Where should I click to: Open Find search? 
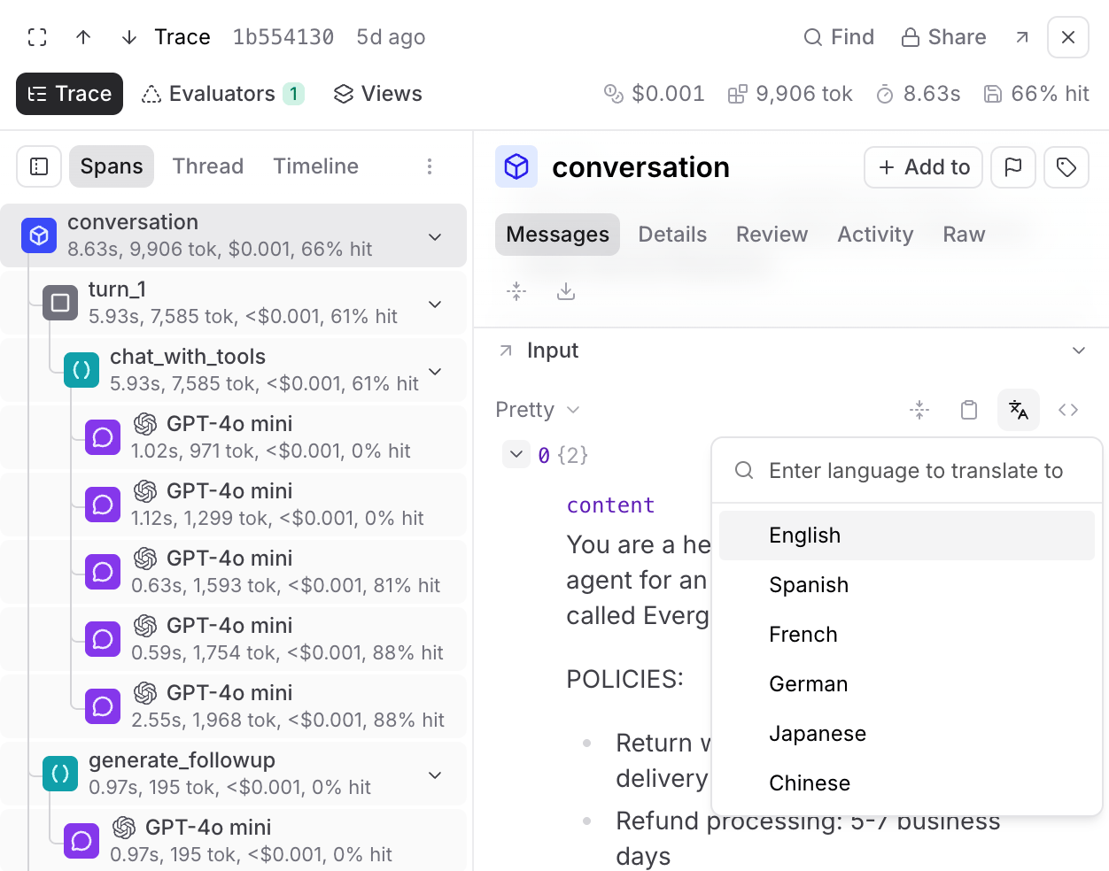coord(839,37)
